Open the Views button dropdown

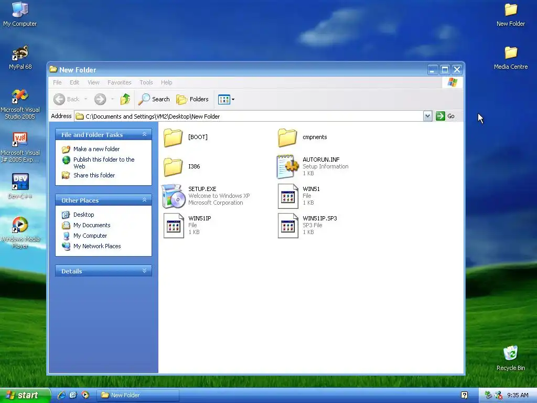227,99
